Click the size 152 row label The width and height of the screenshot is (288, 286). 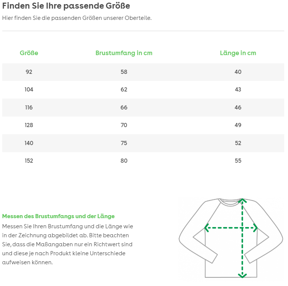(x=29, y=161)
